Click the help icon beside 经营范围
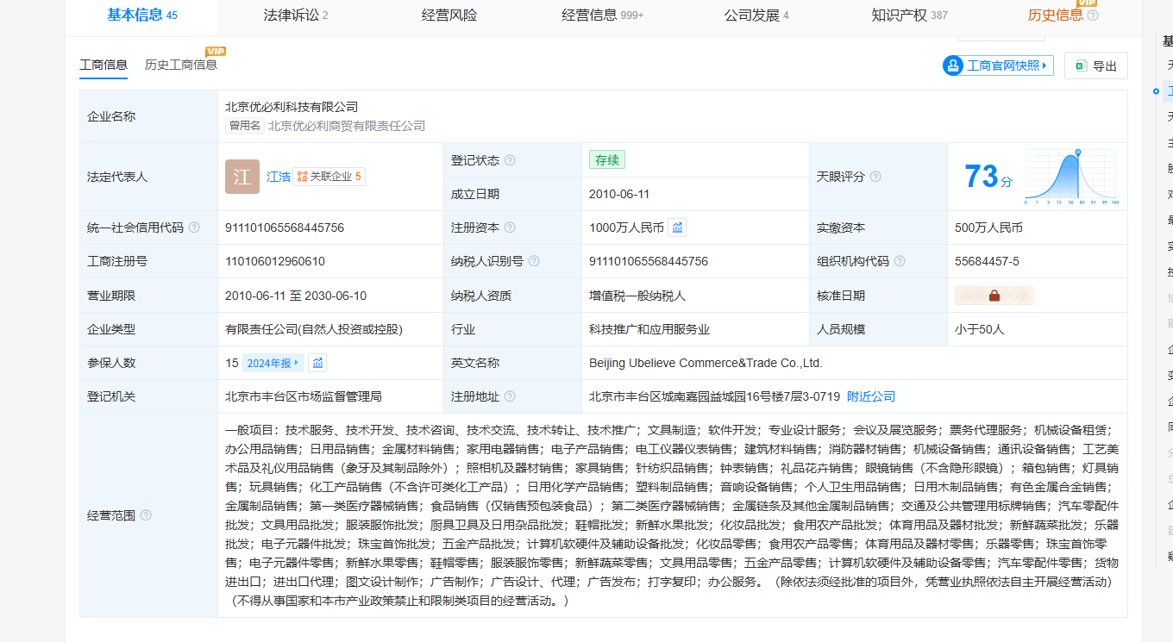This screenshot has height=642, width=1173. [x=146, y=515]
